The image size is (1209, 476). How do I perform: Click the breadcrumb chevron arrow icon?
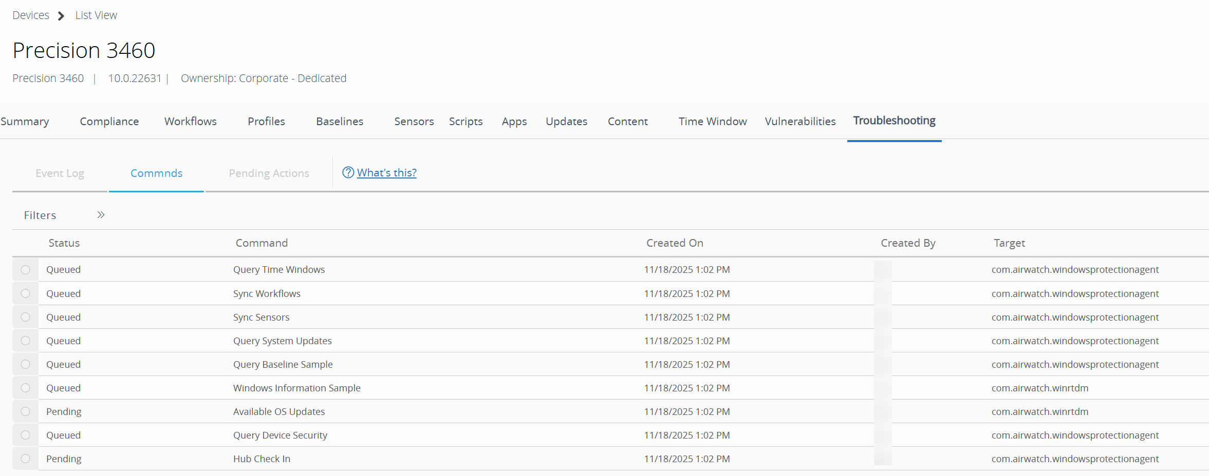pos(61,16)
